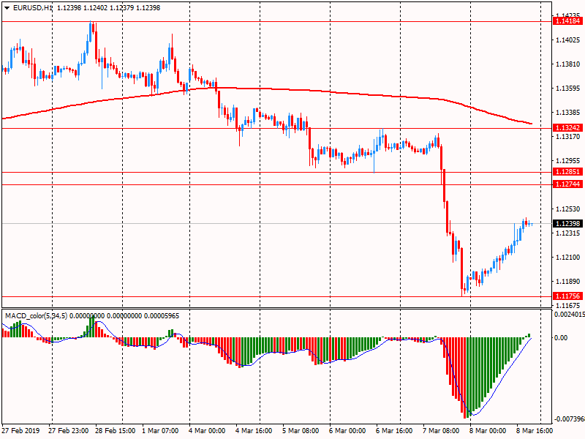Click the 8 Mar 00:00 time axis label
Image resolution: width=585 pixels, height=439 pixels.
488,431
